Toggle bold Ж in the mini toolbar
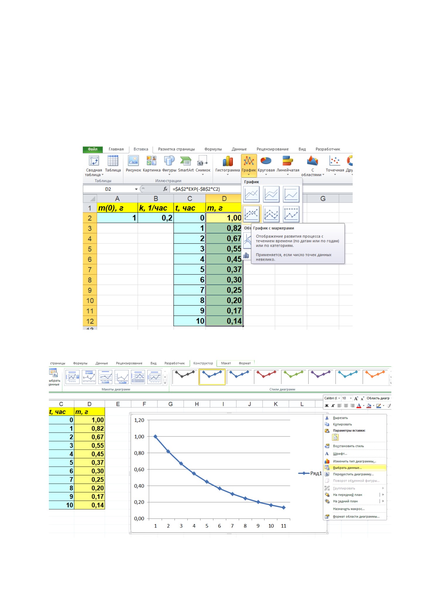The image size is (427, 605). click(327, 406)
